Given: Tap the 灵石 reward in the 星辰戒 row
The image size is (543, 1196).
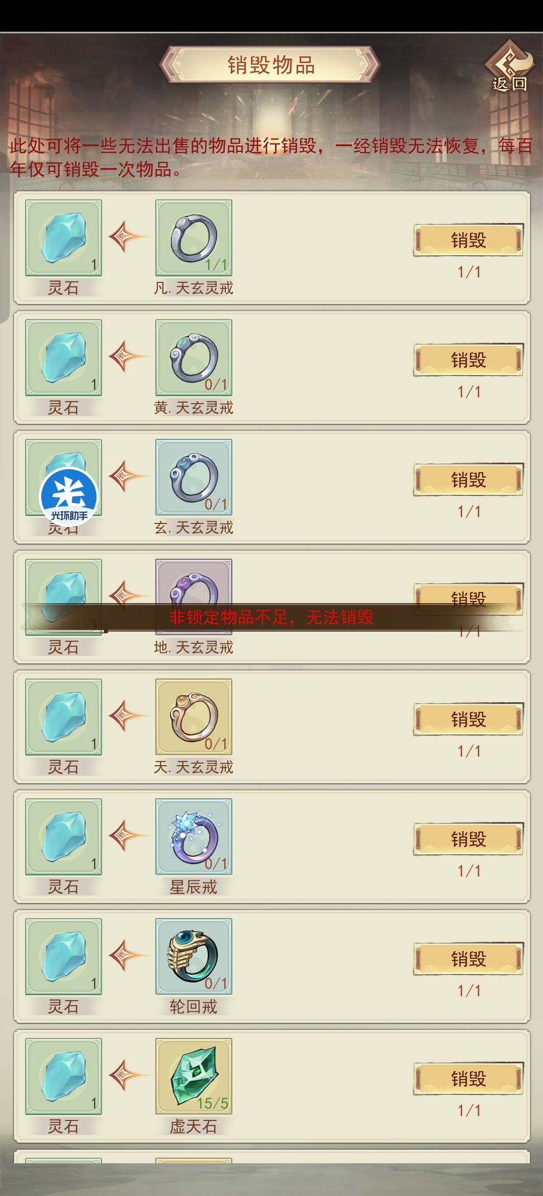Looking at the screenshot, I should (x=64, y=837).
